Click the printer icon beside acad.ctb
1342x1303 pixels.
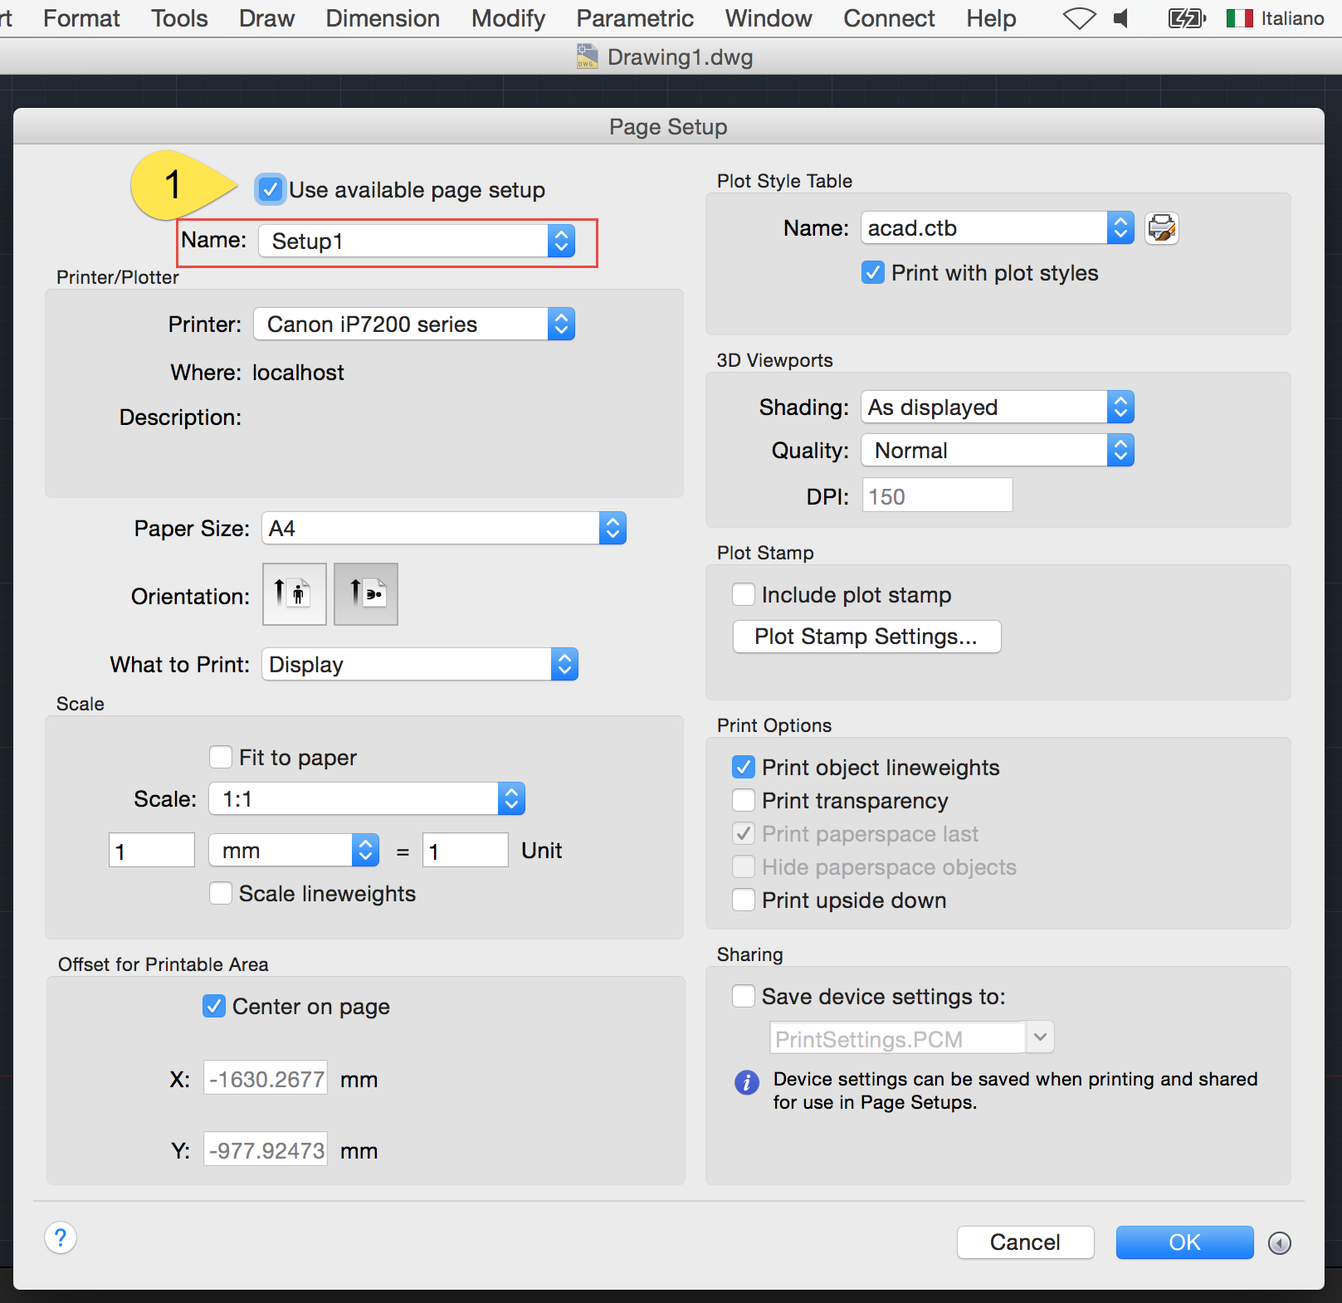click(x=1162, y=228)
